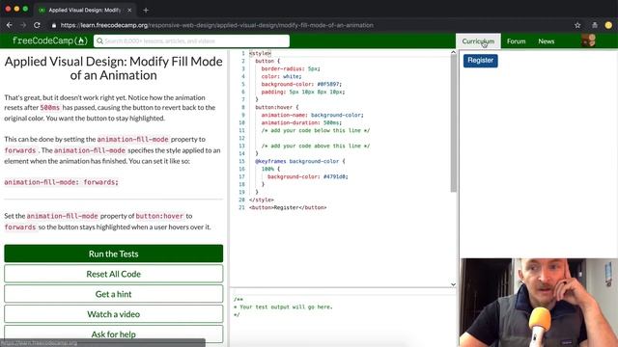Close the Applied Visual Design tab
This screenshot has width=618, height=347.
129,11
